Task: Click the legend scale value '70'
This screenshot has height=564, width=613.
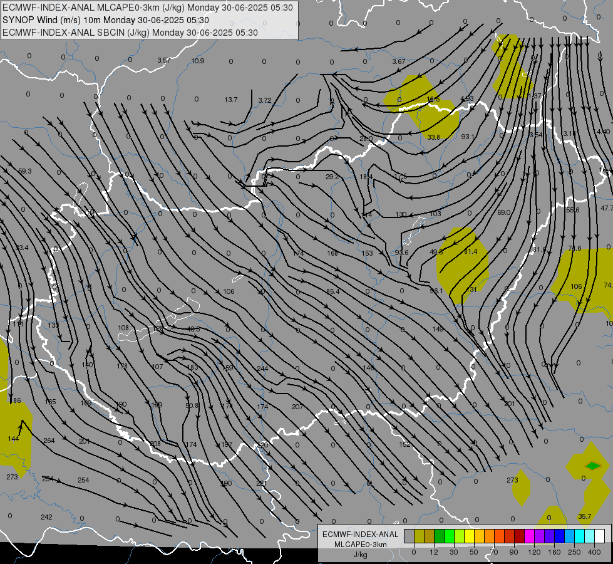Action: pos(494,552)
